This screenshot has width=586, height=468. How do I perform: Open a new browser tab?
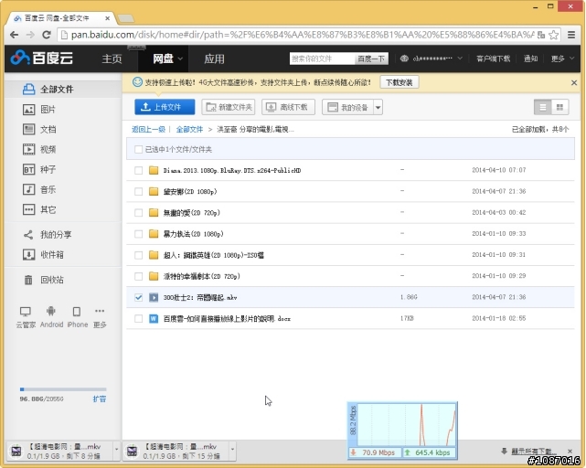tap(125, 18)
